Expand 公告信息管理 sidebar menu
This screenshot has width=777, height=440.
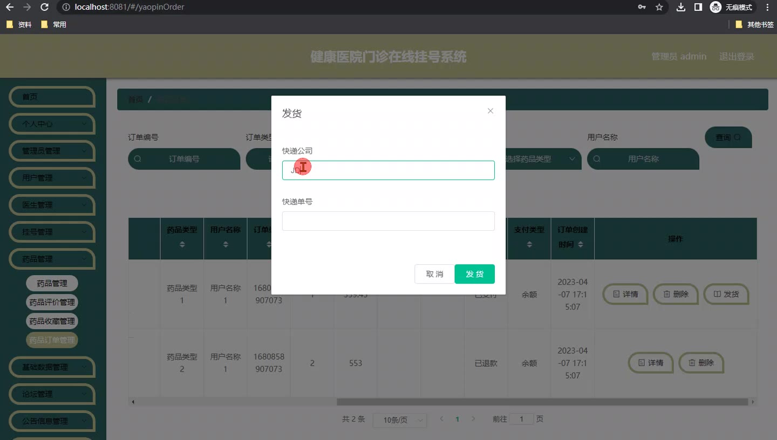coord(52,421)
